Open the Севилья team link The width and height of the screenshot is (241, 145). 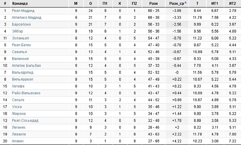coord(19,52)
